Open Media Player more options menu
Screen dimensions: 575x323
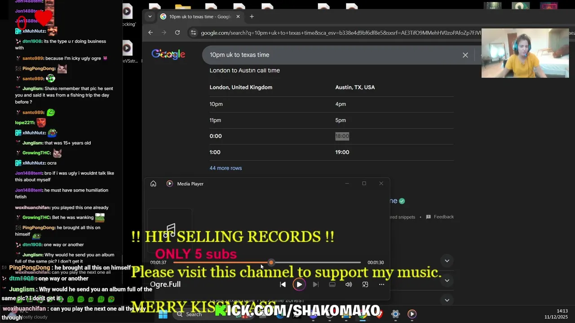(x=381, y=284)
